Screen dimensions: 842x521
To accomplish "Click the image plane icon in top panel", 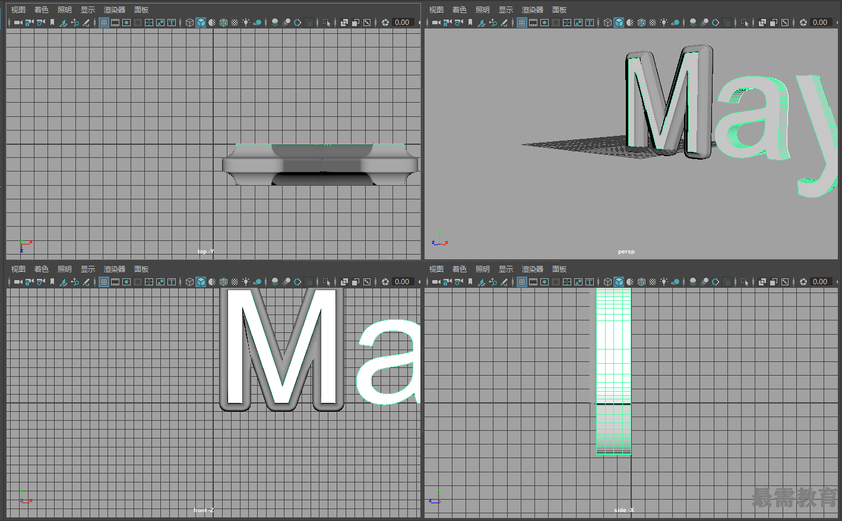I will coord(64,23).
